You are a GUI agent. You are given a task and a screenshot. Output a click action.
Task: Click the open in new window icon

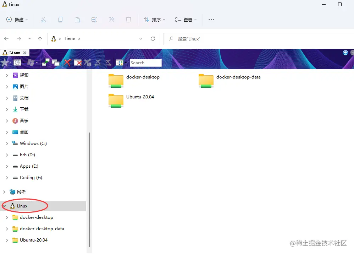46,63
